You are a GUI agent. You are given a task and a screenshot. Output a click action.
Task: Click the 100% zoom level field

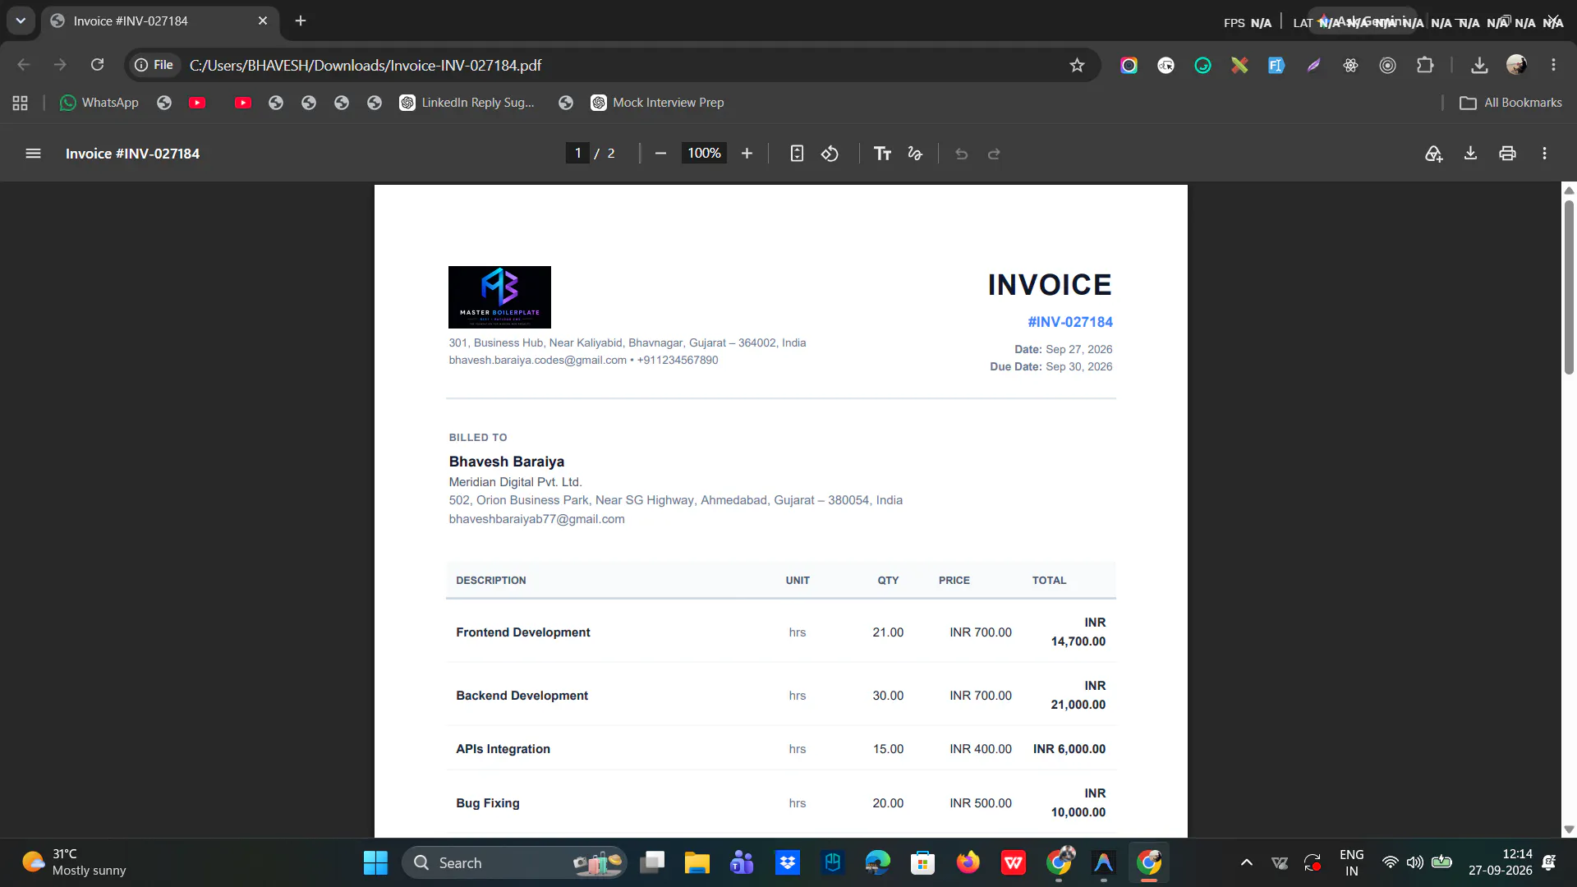[x=704, y=154]
